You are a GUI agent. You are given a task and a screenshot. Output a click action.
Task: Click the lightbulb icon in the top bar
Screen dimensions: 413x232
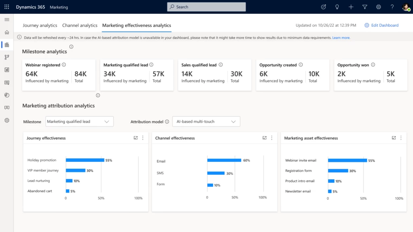coord(337,7)
